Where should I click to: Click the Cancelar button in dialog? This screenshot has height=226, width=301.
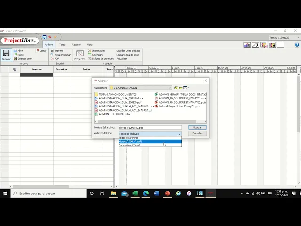198,133
